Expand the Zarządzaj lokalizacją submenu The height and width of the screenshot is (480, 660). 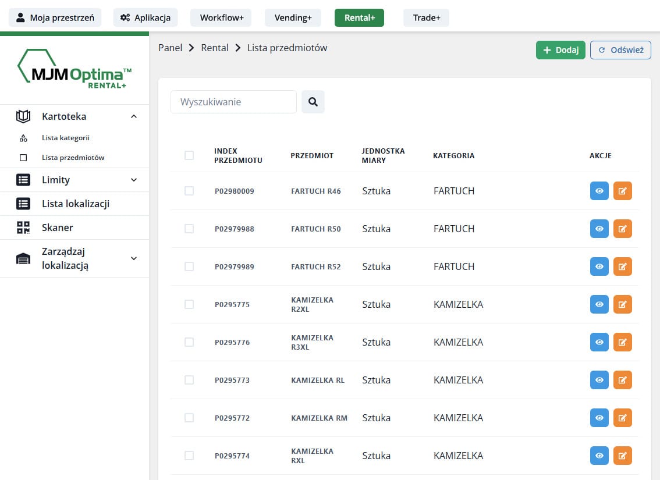point(134,258)
